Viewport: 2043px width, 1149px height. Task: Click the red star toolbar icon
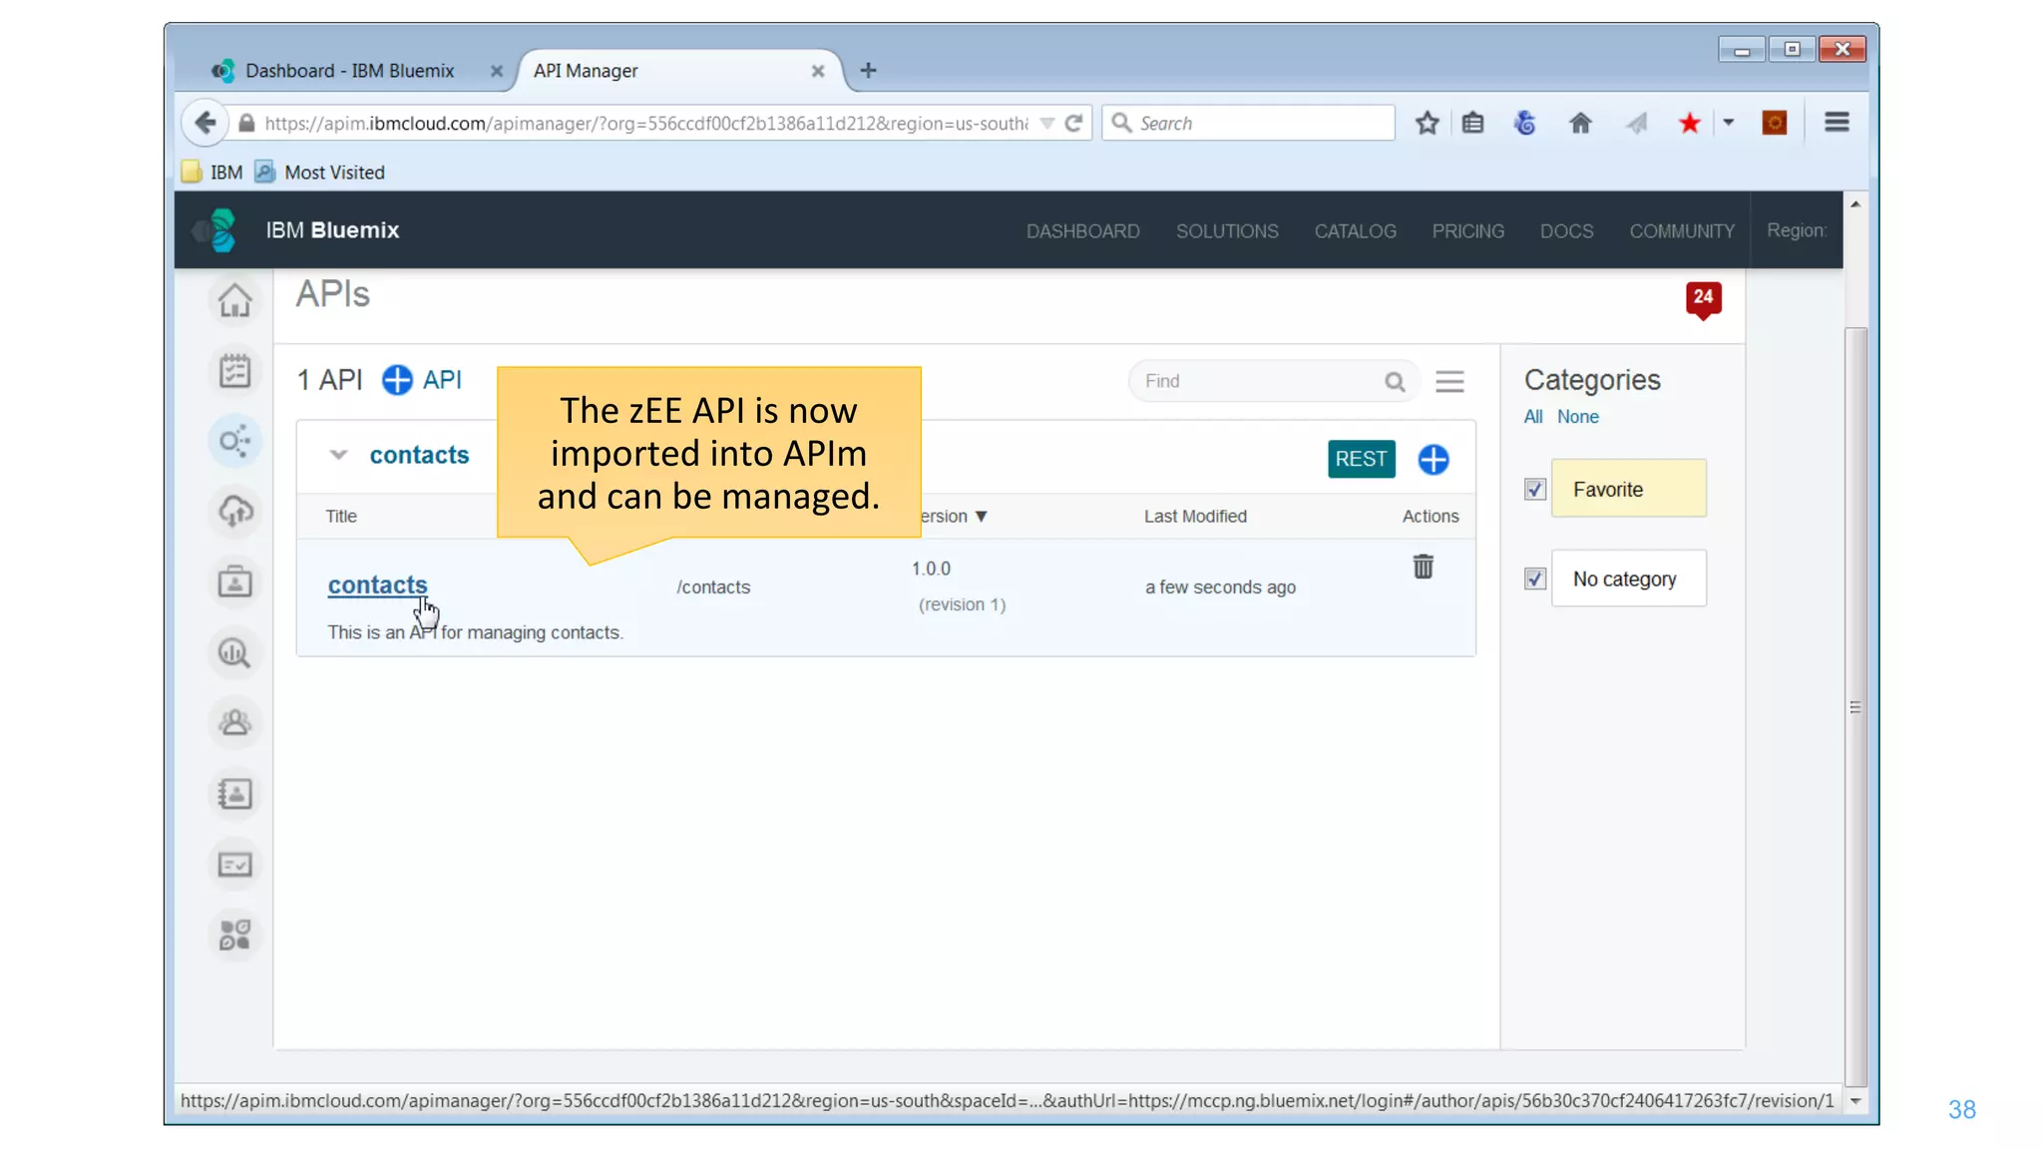pyautogui.click(x=1689, y=123)
